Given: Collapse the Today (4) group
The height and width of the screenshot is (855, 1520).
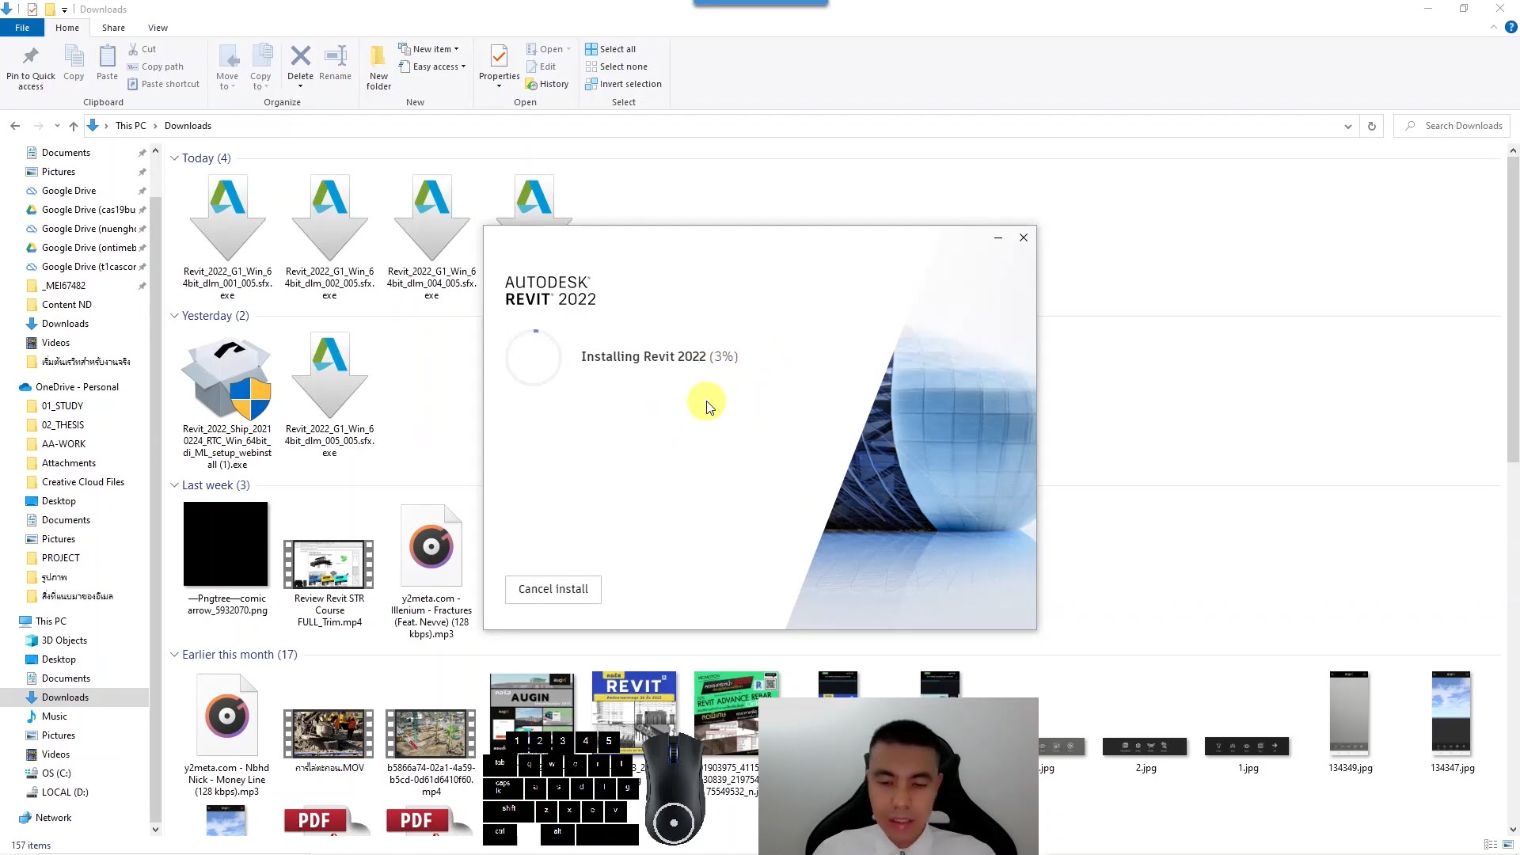Looking at the screenshot, I should (174, 158).
